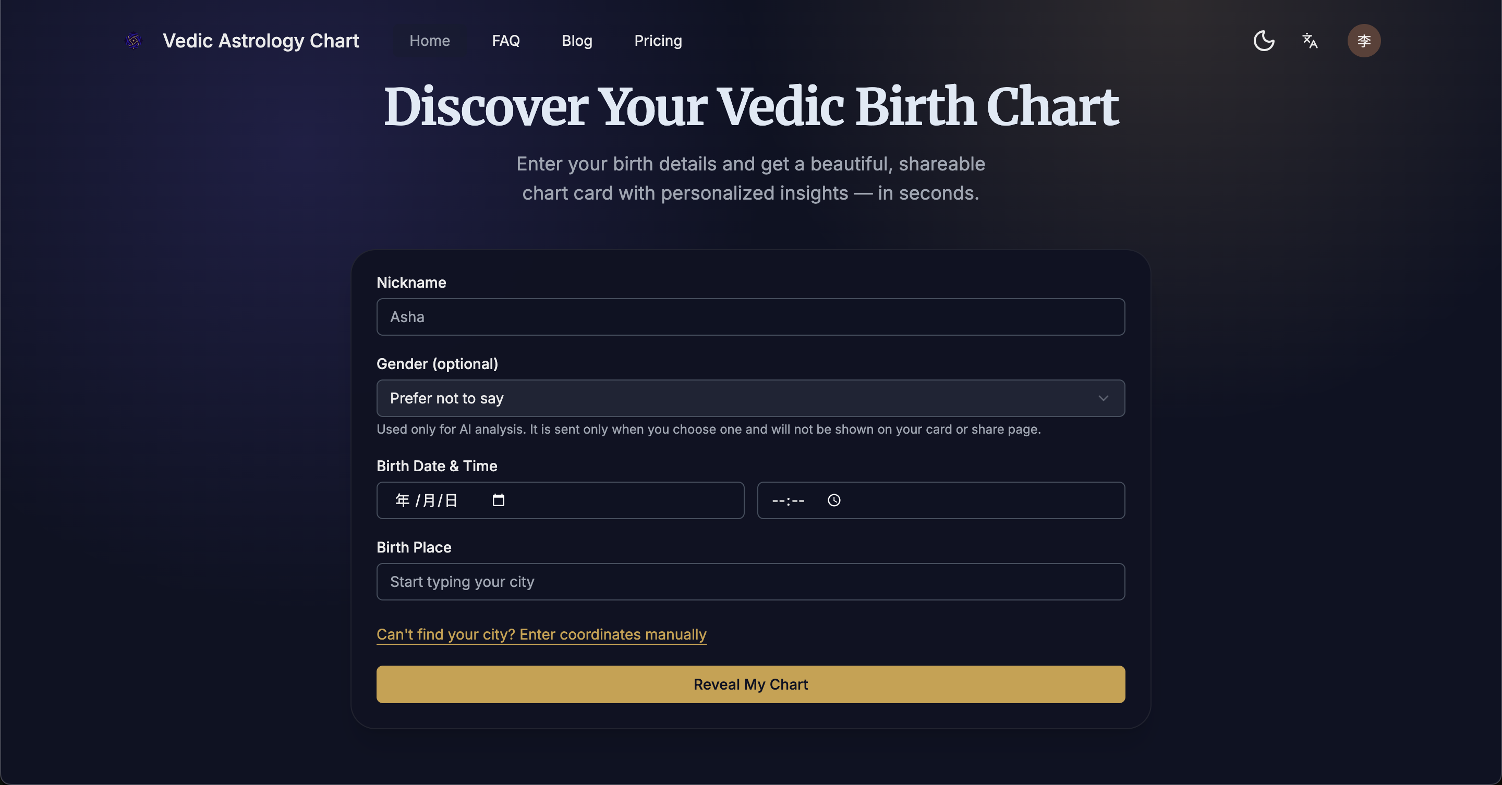Open the Gender dropdown chevron

click(x=1103, y=398)
